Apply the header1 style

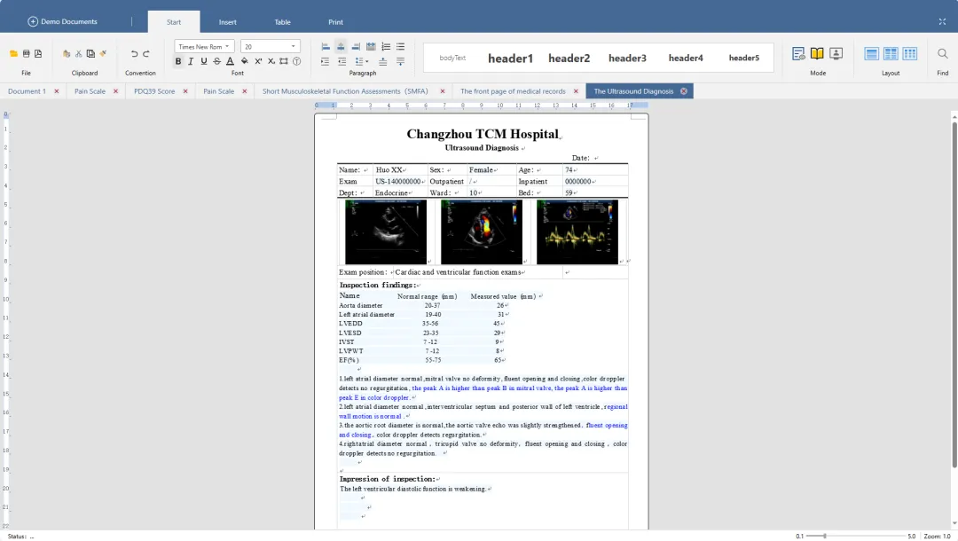[x=510, y=58]
